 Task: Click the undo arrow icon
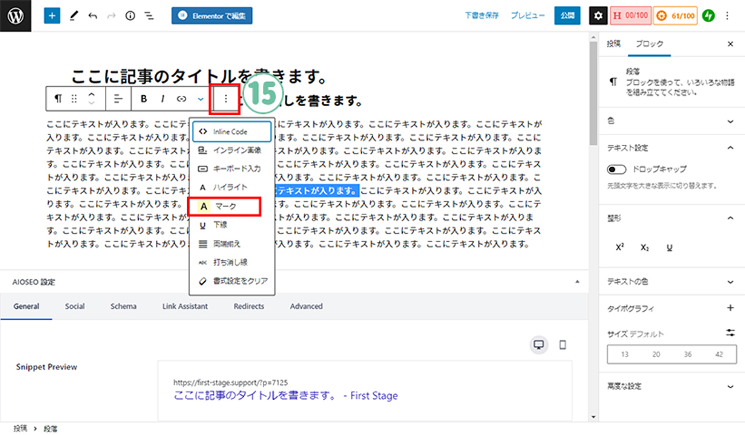coord(92,15)
